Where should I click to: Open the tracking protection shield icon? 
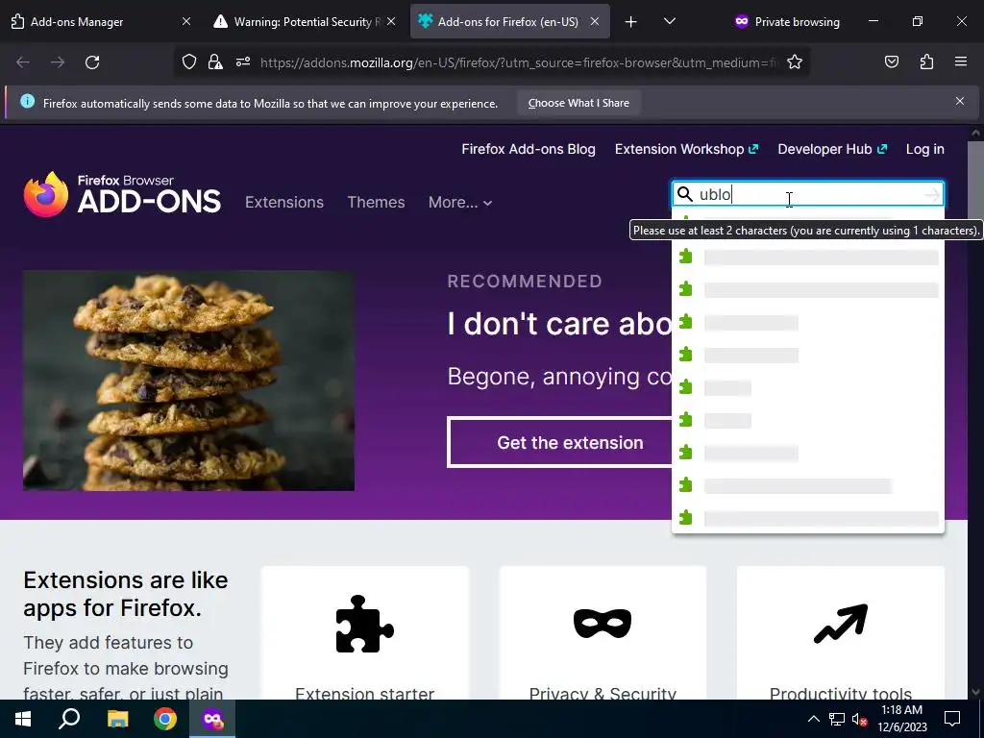click(189, 62)
